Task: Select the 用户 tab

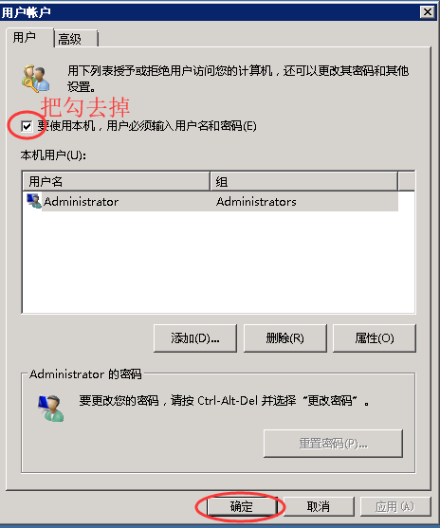Action: tap(29, 38)
